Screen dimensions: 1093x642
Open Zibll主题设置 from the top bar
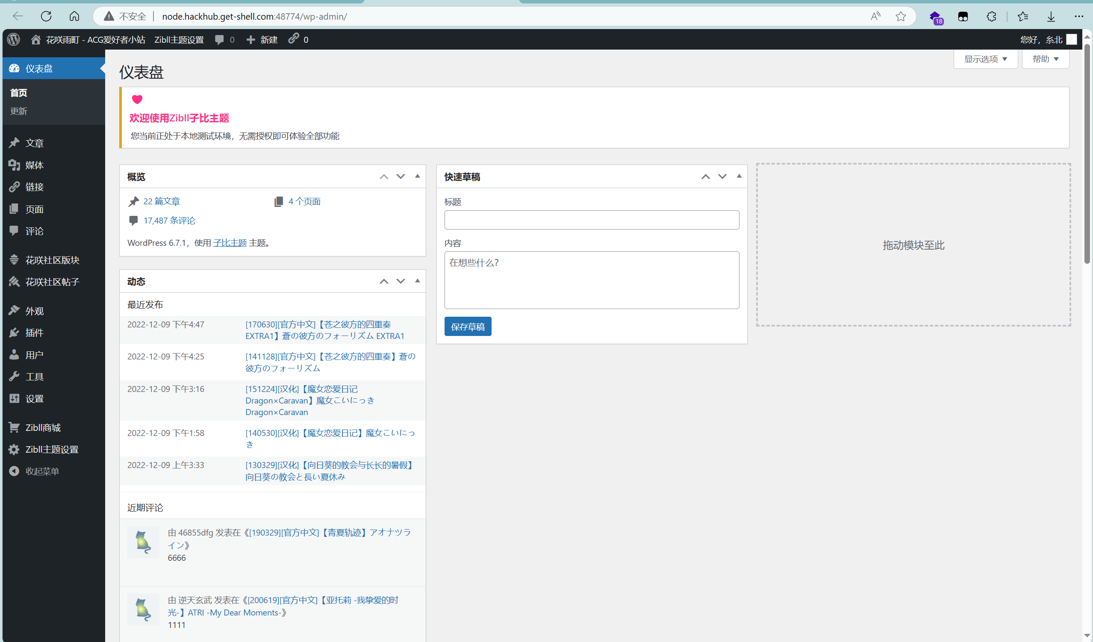[179, 39]
